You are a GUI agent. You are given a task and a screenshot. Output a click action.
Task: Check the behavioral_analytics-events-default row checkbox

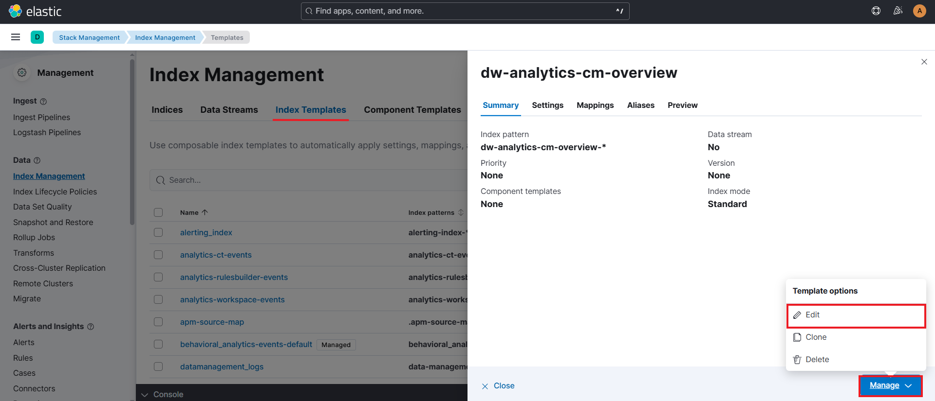[x=158, y=344]
